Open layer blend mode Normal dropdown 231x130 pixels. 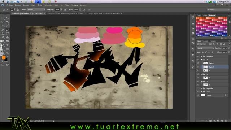click(205, 48)
